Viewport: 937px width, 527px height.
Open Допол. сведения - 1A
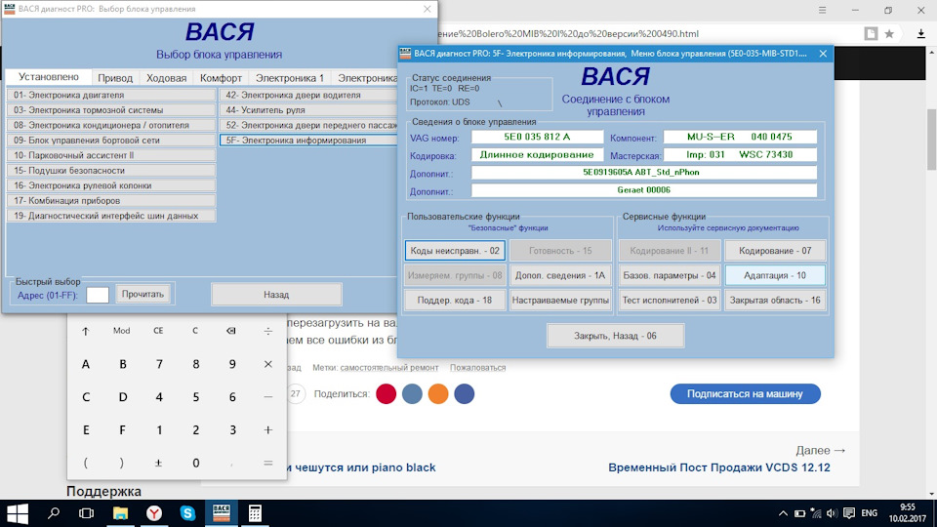pyautogui.click(x=560, y=275)
